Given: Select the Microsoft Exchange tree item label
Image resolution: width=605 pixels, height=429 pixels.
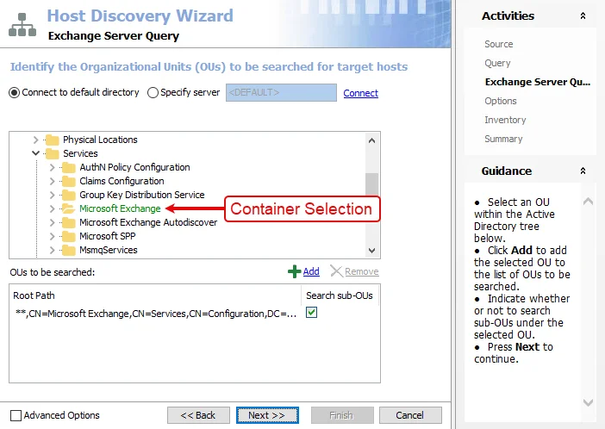Looking at the screenshot, I should pyautogui.click(x=120, y=208).
